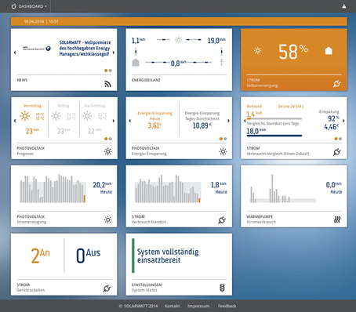Click the plug icon in Selbstversorgung tile
The height and width of the screenshot is (312, 356).
point(337,84)
